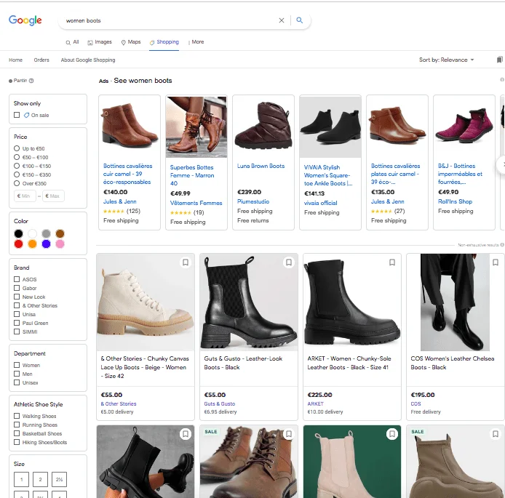The width and height of the screenshot is (505, 498).
Task: Go to Google Shopping Home
Action: tap(15, 60)
